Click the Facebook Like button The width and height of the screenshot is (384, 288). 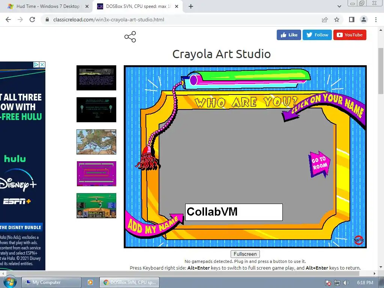pyautogui.click(x=289, y=35)
